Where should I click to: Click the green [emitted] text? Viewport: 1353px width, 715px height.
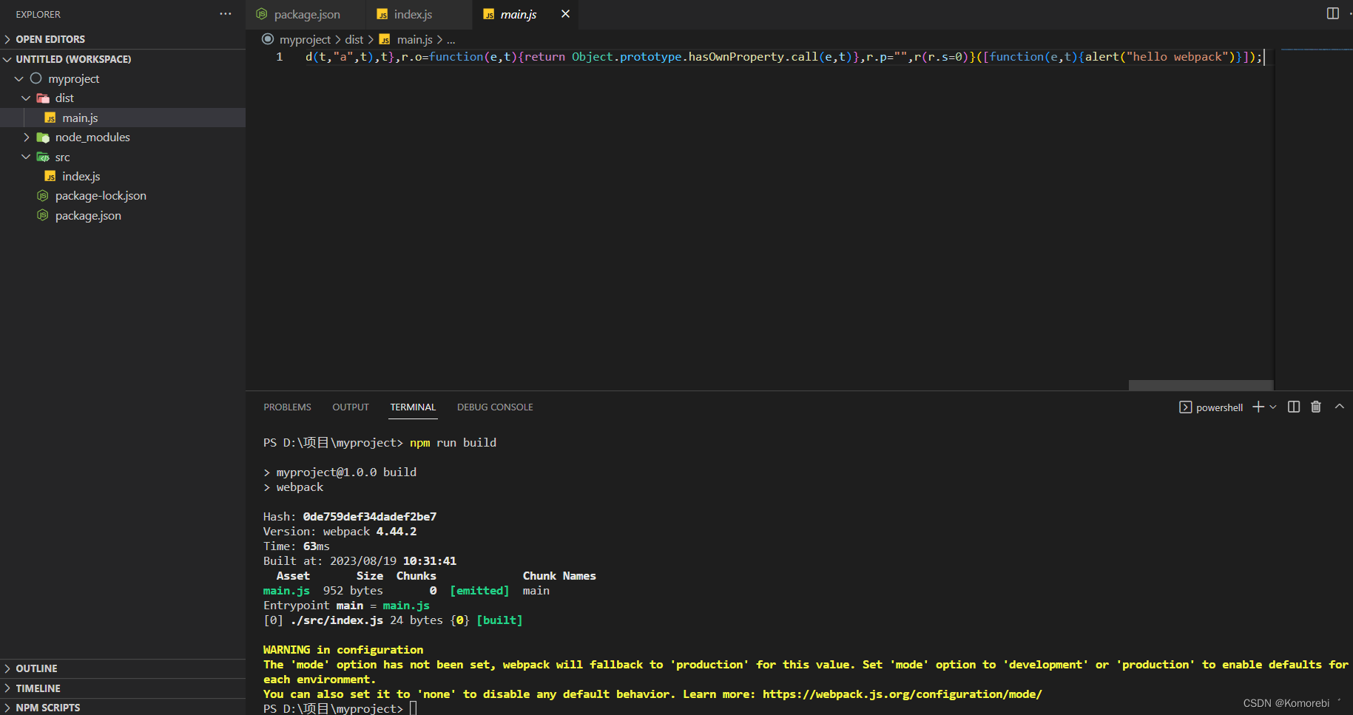[479, 591]
